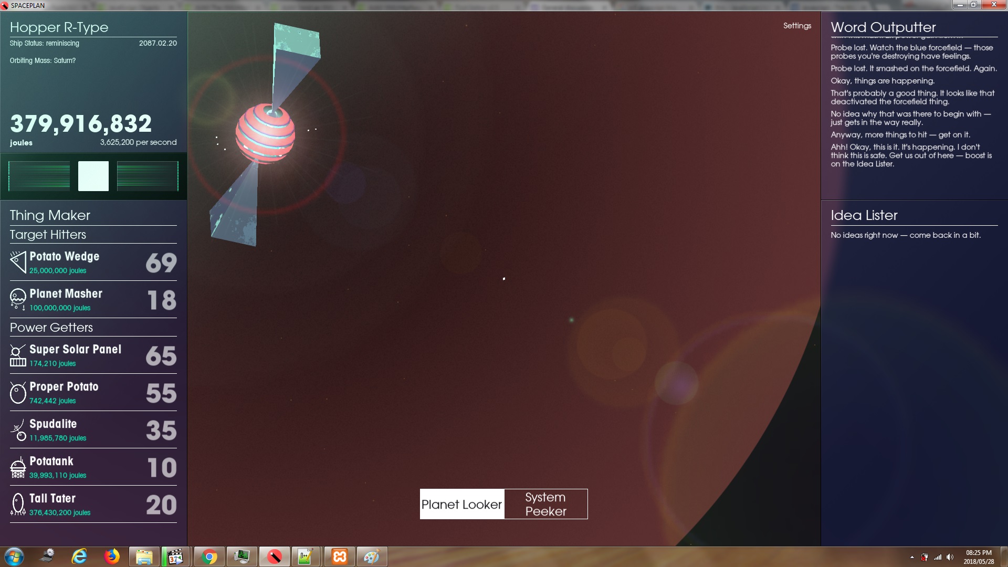Screen dimensions: 1008x567
Task: Purchase a Tall Tater
Action: [x=93, y=505]
